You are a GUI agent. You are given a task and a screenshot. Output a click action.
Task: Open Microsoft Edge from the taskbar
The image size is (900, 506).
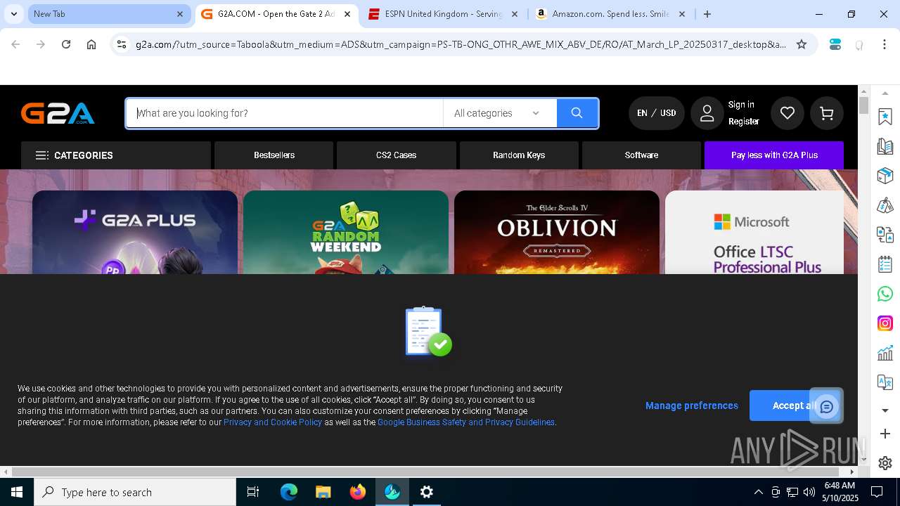click(x=289, y=492)
